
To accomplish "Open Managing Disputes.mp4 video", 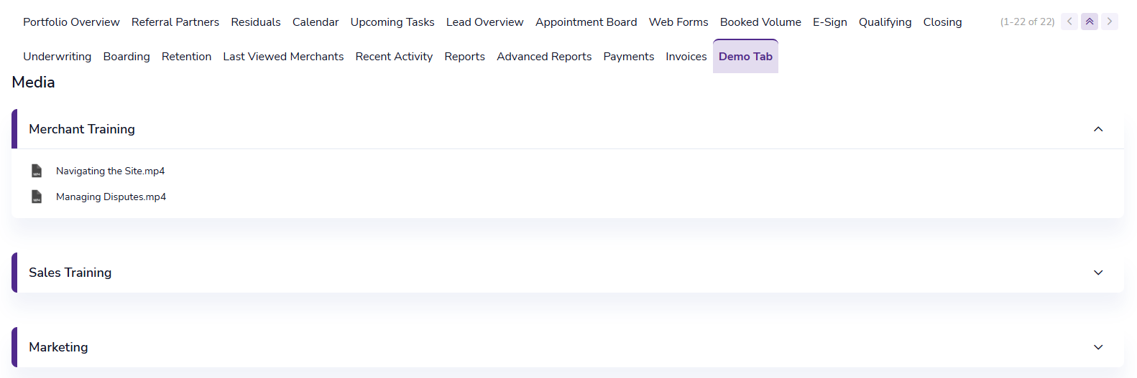I will [111, 197].
